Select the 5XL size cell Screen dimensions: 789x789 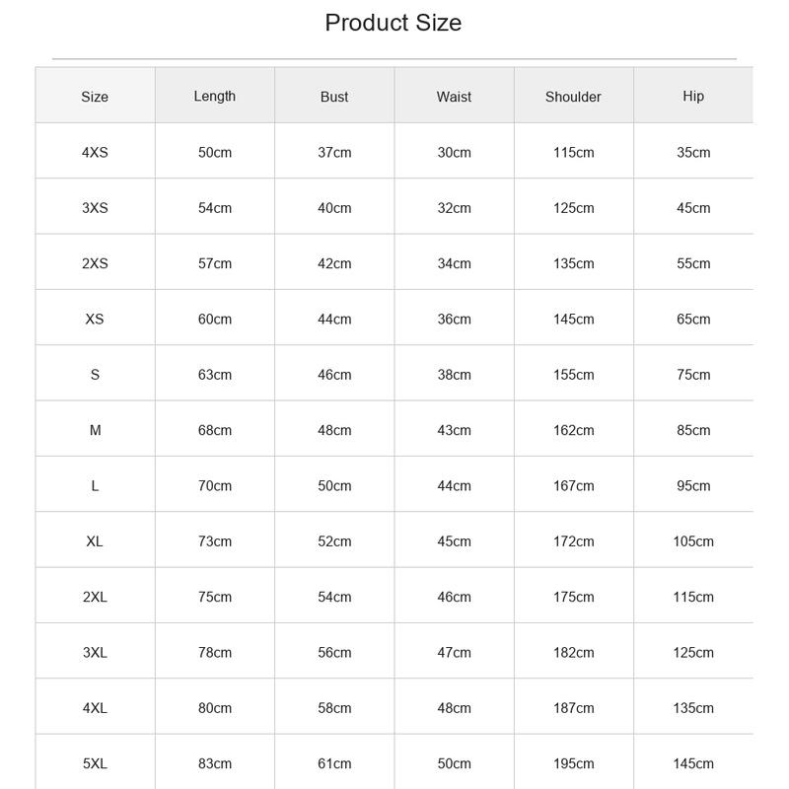click(95, 763)
